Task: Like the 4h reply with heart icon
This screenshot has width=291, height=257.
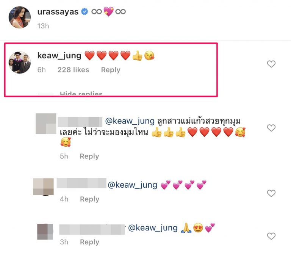Action: [x=271, y=193]
